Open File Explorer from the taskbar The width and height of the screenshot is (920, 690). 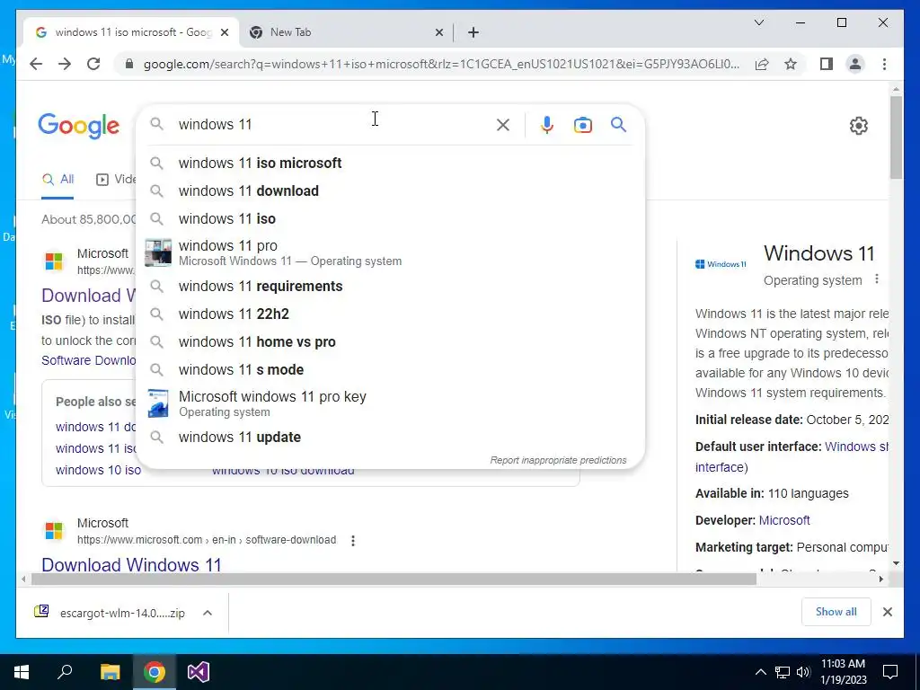click(x=110, y=672)
